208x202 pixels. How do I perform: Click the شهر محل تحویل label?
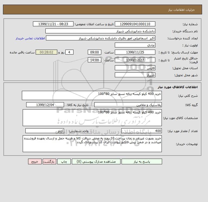coord(186,75)
